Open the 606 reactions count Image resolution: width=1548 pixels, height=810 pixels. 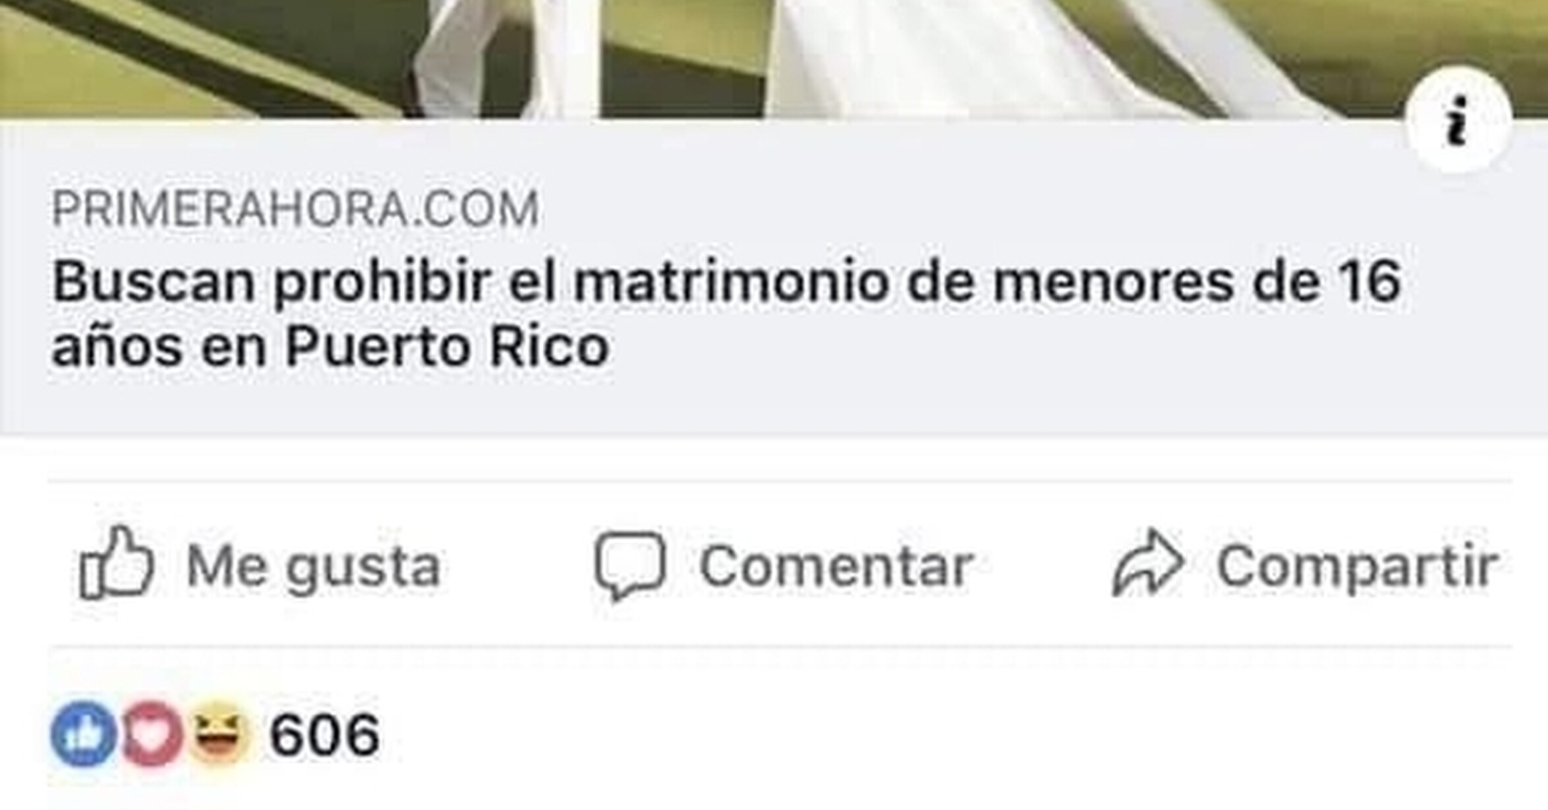(325, 734)
